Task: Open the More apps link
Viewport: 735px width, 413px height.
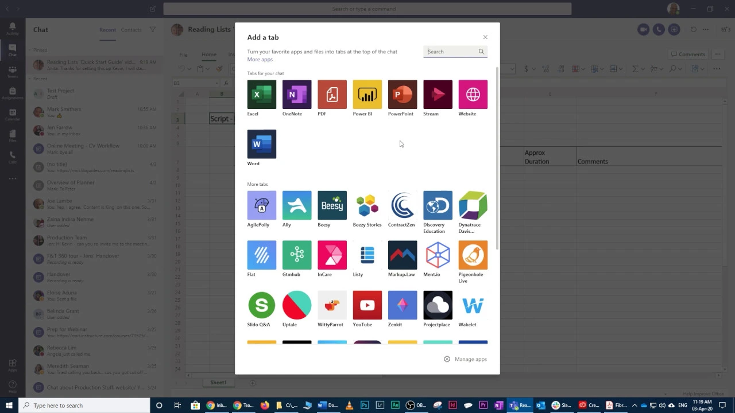Action: coord(260,60)
